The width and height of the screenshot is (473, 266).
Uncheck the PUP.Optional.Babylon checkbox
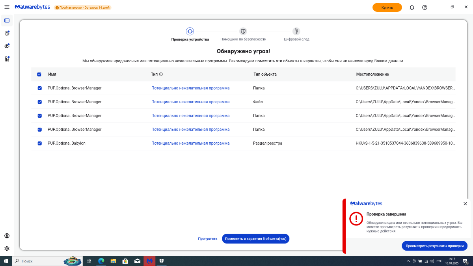[39, 143]
